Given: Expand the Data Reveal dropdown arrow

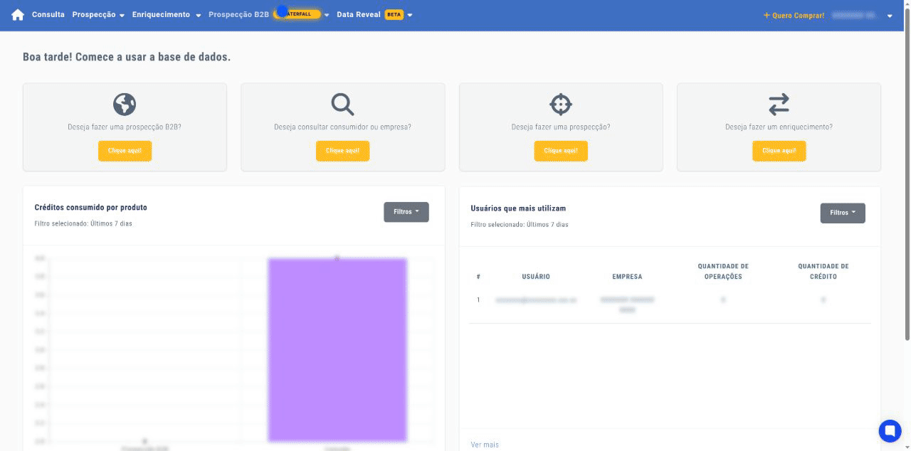Looking at the screenshot, I should click(x=410, y=15).
